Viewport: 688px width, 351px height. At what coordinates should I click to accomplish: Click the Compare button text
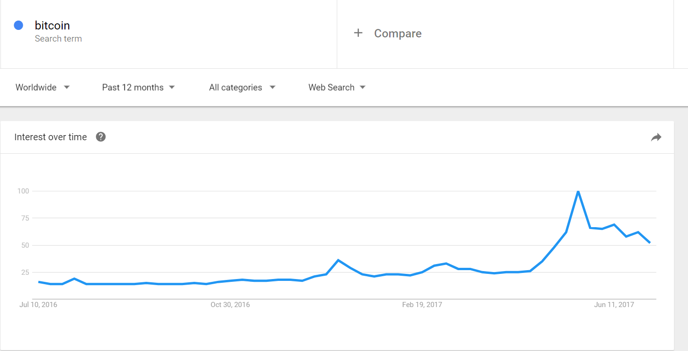[398, 34]
